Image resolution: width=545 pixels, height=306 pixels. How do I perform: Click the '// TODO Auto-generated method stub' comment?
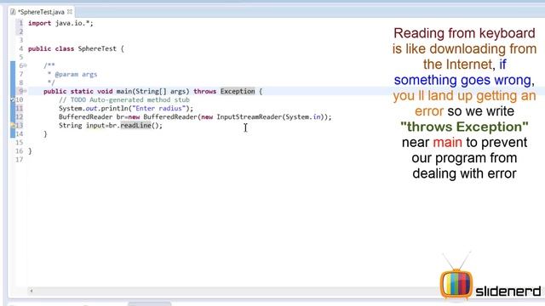pyautogui.click(x=124, y=100)
